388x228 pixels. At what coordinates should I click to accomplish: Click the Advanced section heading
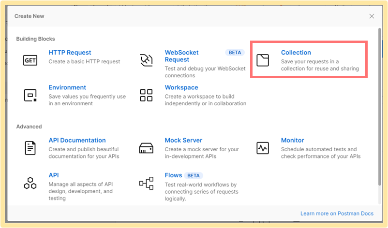point(29,127)
